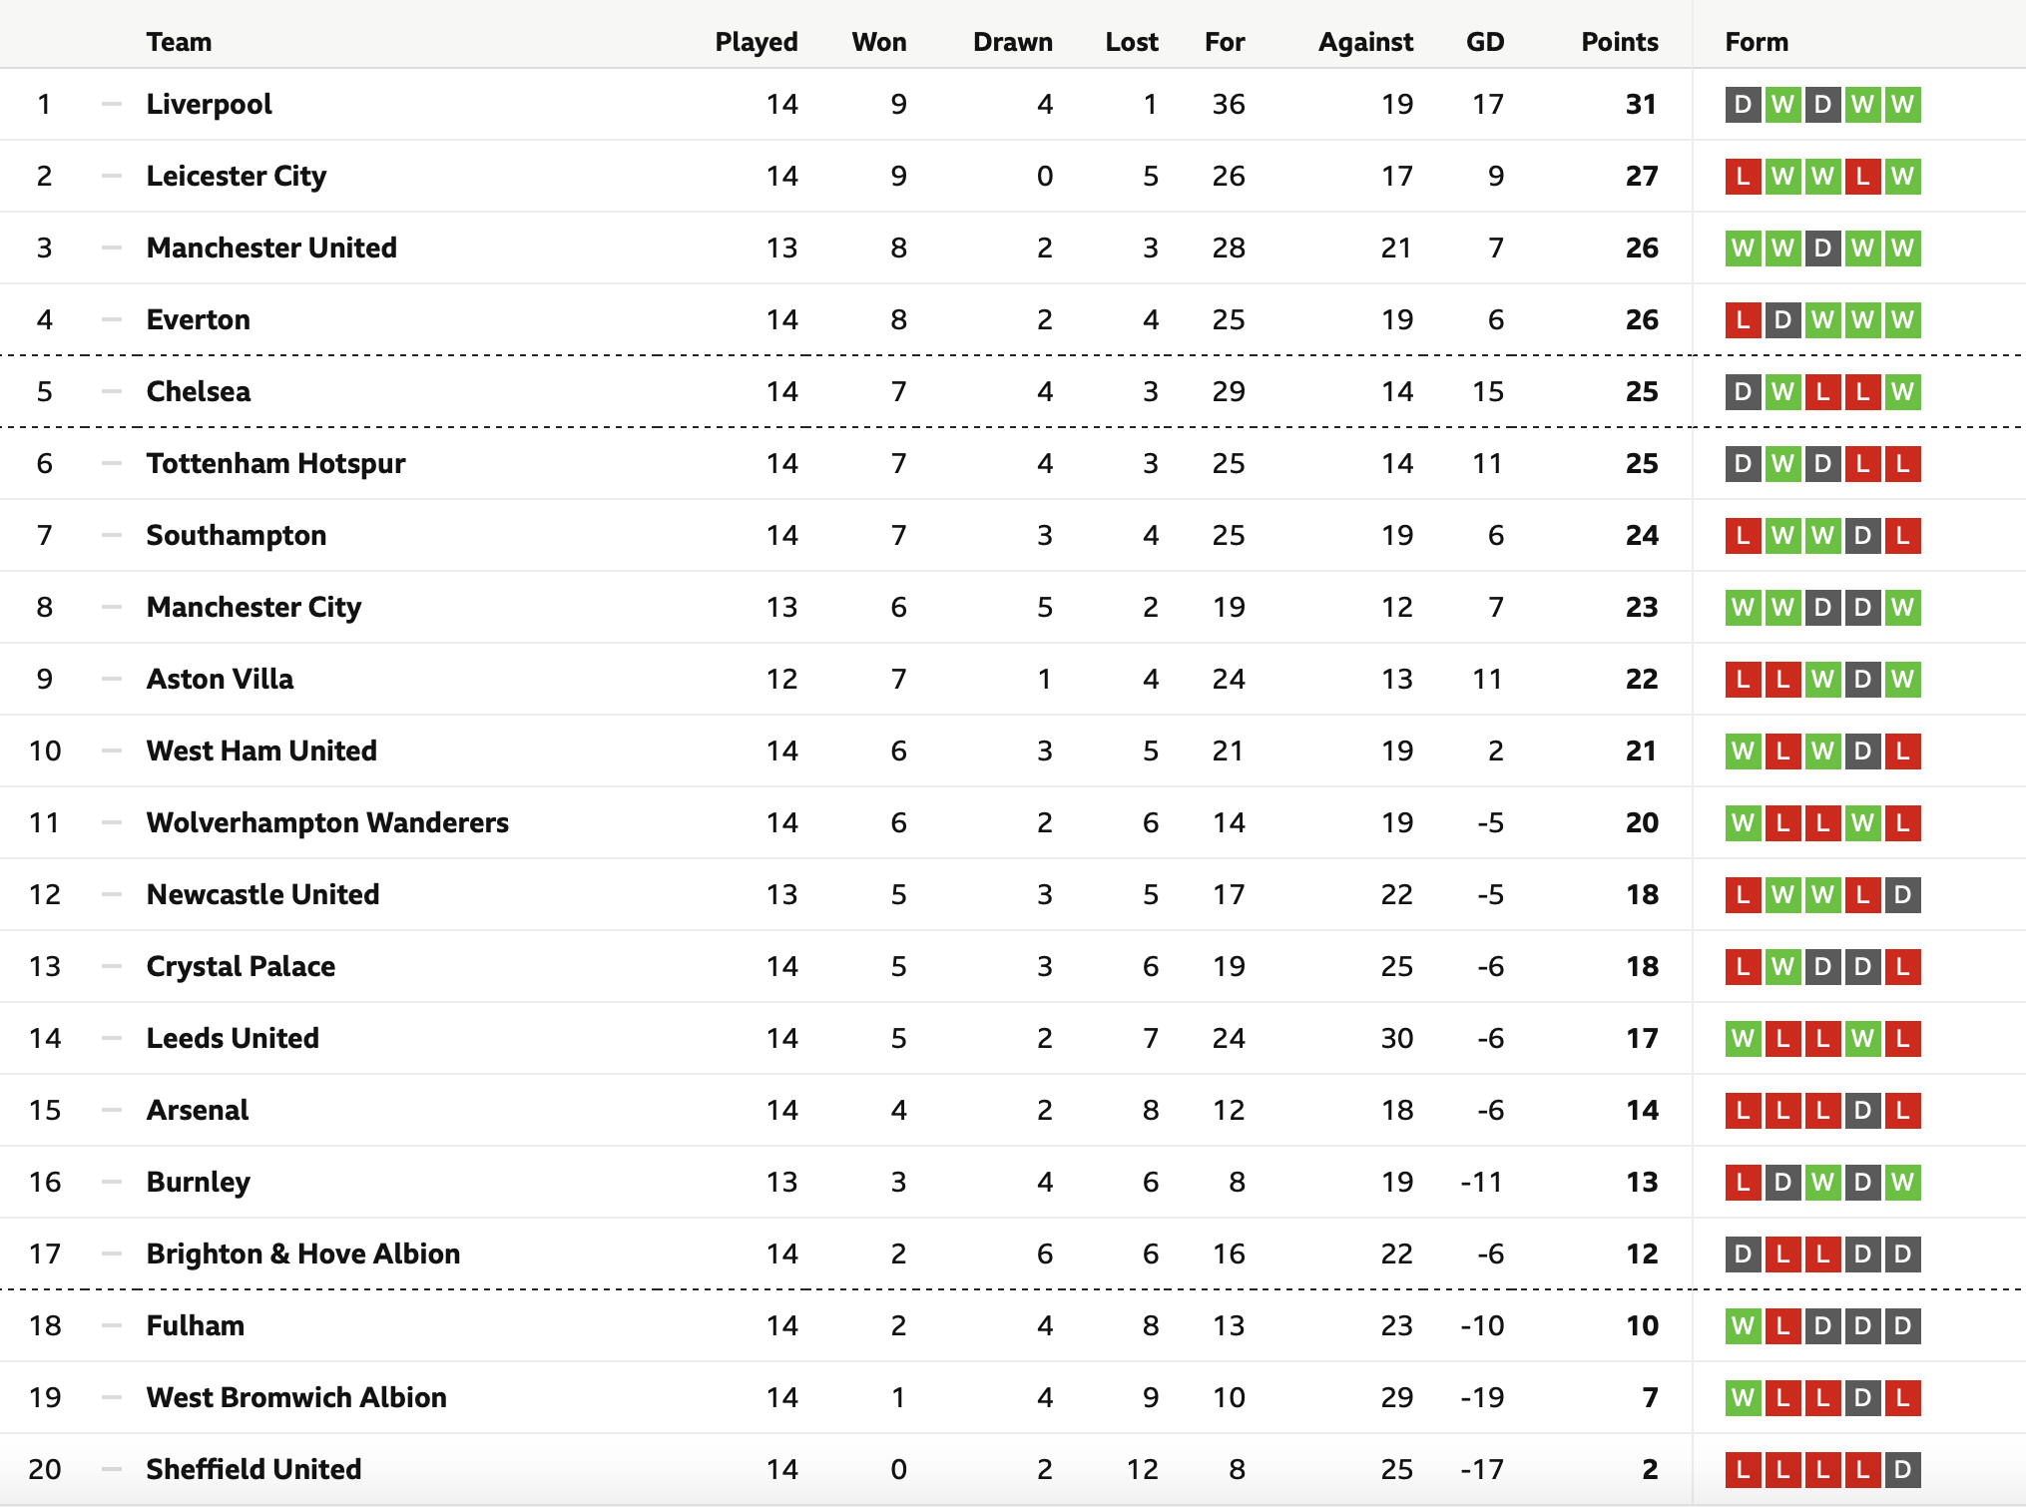Click the GD column header
This screenshot has height=1507, width=2026.
click(1484, 42)
